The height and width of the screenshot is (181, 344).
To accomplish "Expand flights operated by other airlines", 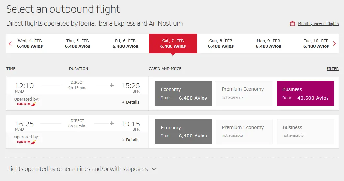I will (81, 169).
